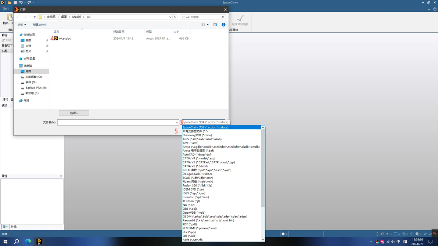The width and height of the screenshot is (438, 246).
Task: Sort by 大小 column header
Action: click(176, 32)
